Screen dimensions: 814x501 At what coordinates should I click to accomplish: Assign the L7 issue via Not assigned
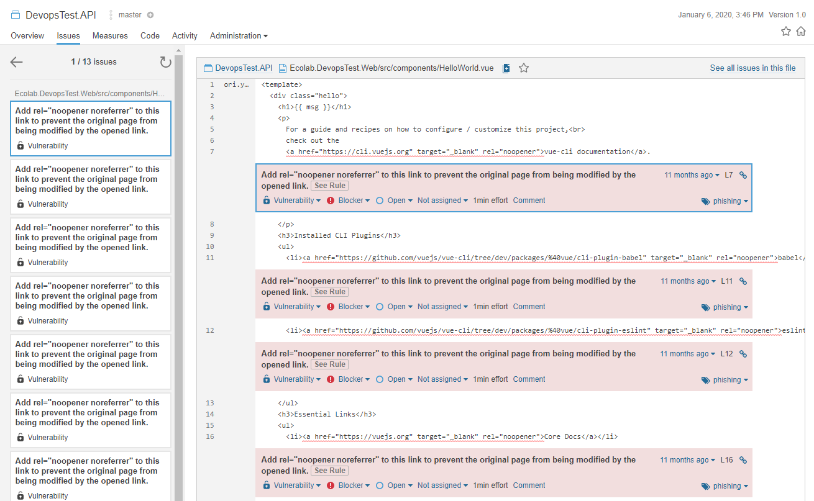442,201
